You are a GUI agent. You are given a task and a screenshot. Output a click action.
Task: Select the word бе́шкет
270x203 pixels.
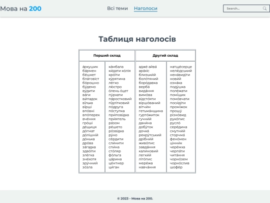point(89,75)
